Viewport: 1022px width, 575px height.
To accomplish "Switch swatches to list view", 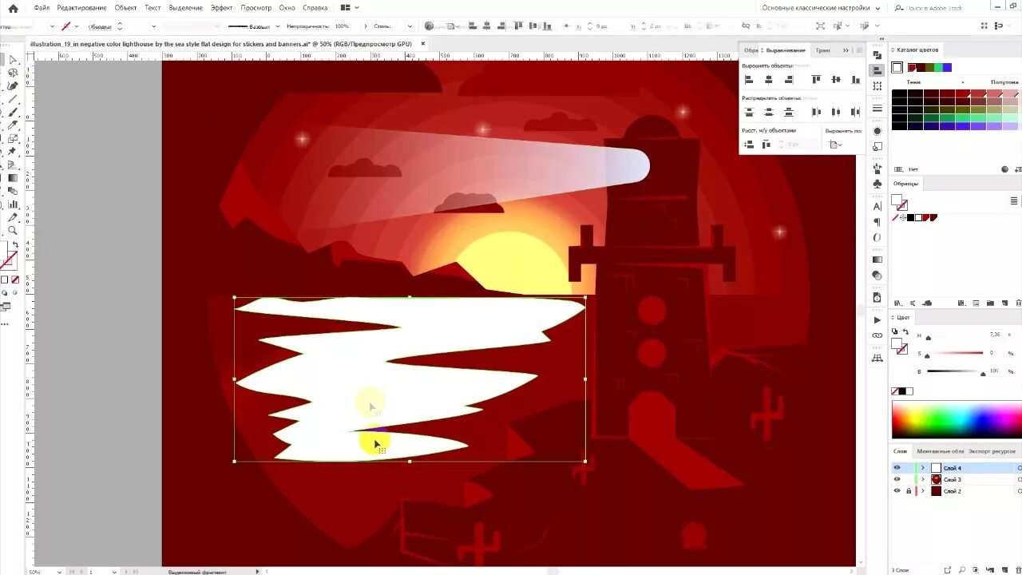I will [1014, 200].
